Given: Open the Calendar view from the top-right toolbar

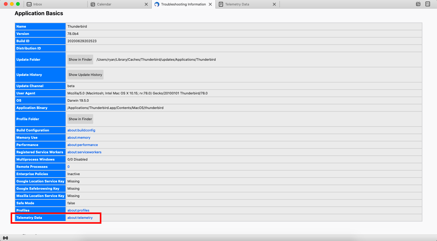Looking at the screenshot, I should 418,4.
